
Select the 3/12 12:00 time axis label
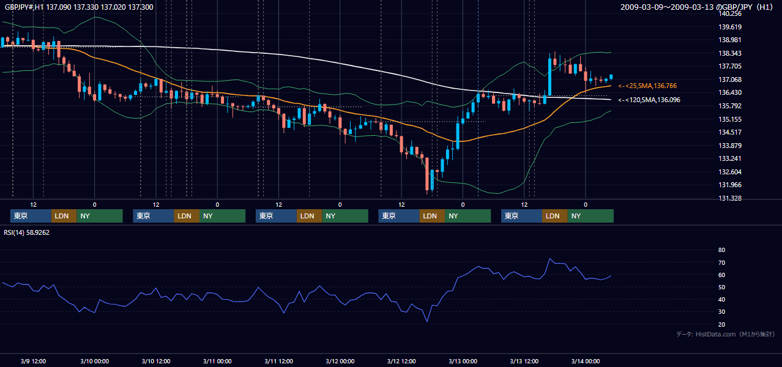pyautogui.click(x=401, y=361)
